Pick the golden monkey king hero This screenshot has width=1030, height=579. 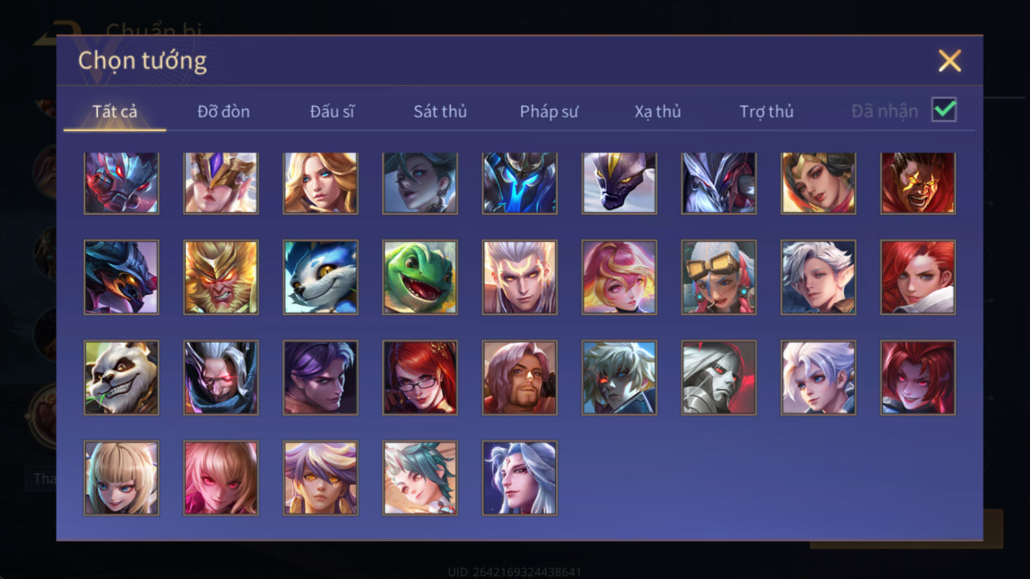click(221, 277)
